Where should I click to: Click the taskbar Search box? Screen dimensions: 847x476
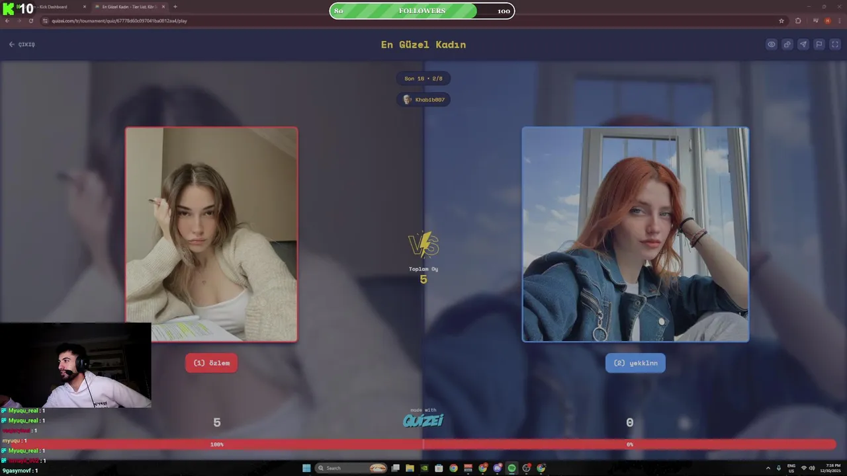pos(351,468)
